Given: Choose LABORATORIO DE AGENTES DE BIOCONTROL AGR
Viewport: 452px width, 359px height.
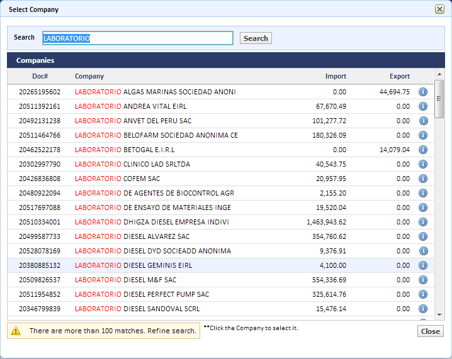Looking at the screenshot, I should [154, 193].
